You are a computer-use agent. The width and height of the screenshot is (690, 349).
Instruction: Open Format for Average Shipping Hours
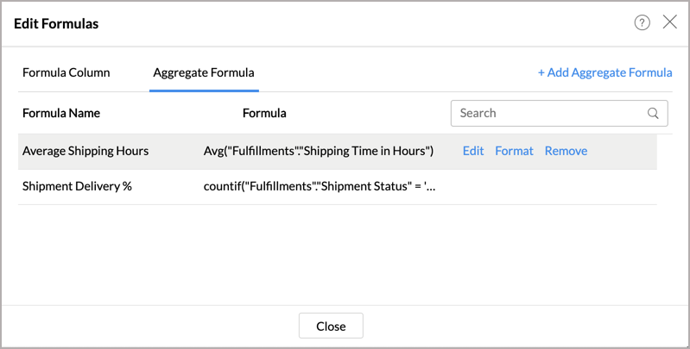pos(514,151)
